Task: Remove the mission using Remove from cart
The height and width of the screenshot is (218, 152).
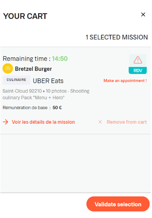Action: tap(127, 122)
